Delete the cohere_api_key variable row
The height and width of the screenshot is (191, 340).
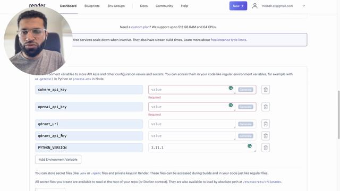(x=266, y=90)
